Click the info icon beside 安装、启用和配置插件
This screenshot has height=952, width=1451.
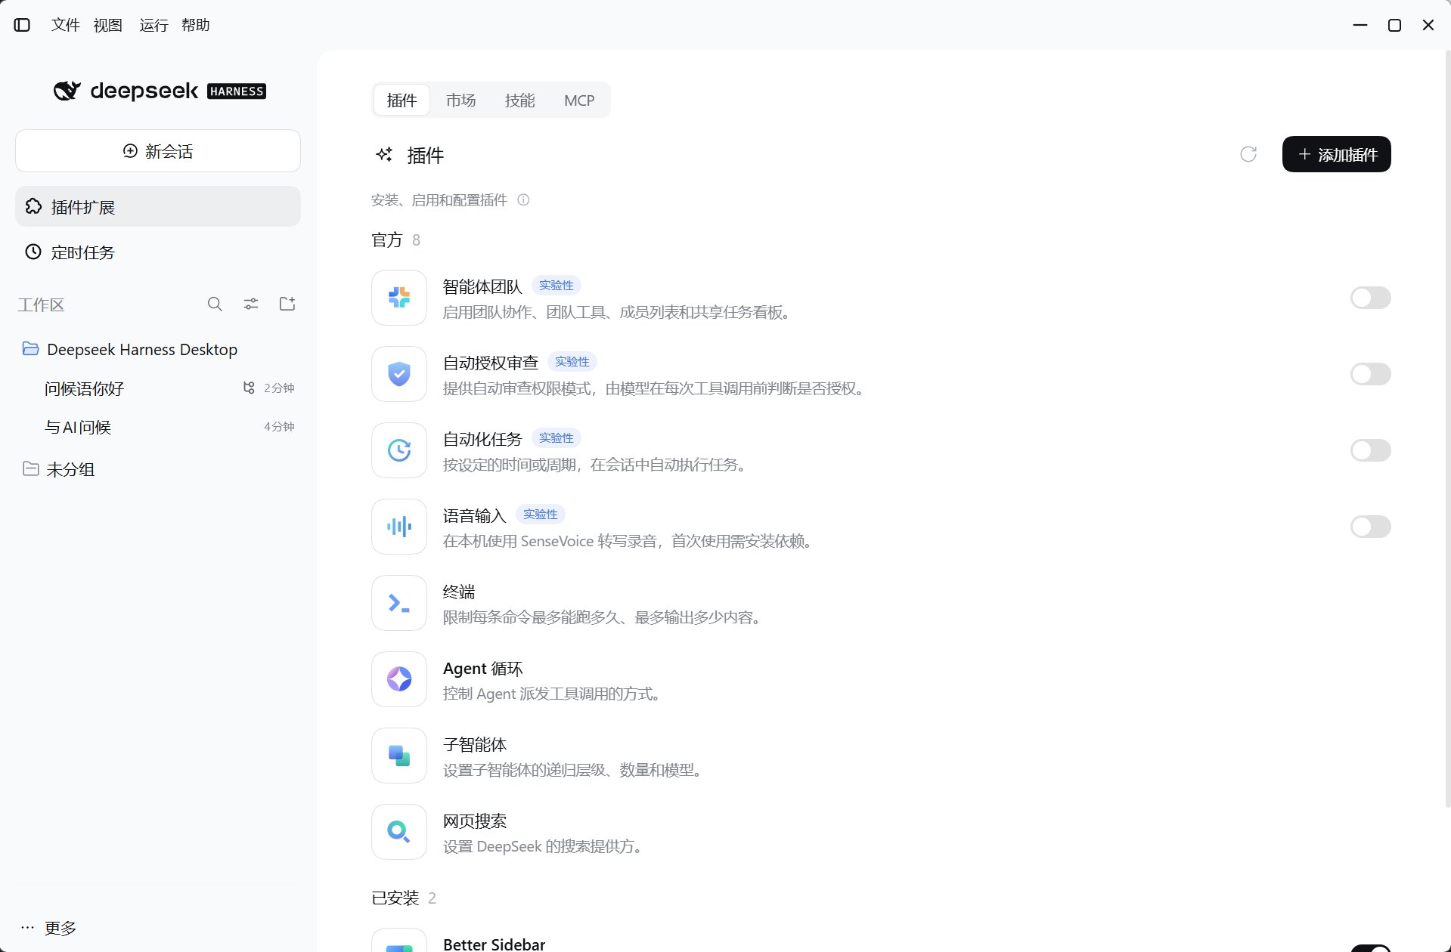523,200
